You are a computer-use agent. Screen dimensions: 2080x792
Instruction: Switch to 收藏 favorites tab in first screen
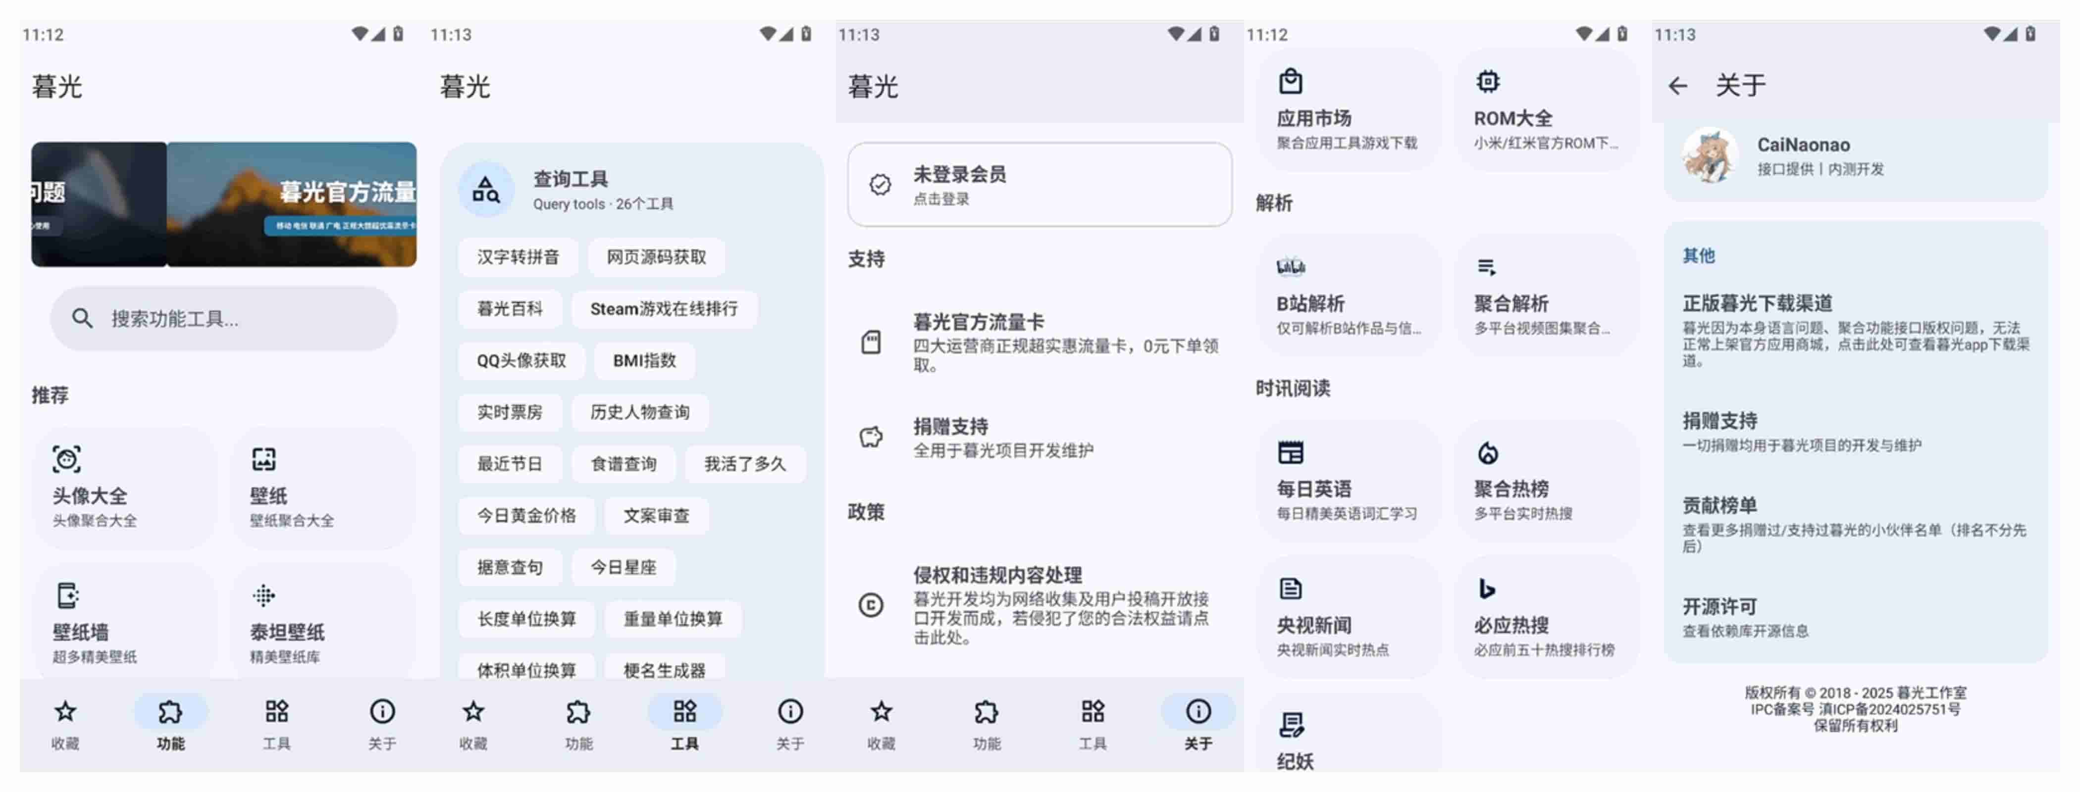(x=65, y=723)
